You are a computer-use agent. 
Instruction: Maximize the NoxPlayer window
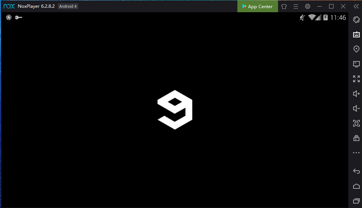pos(331,6)
